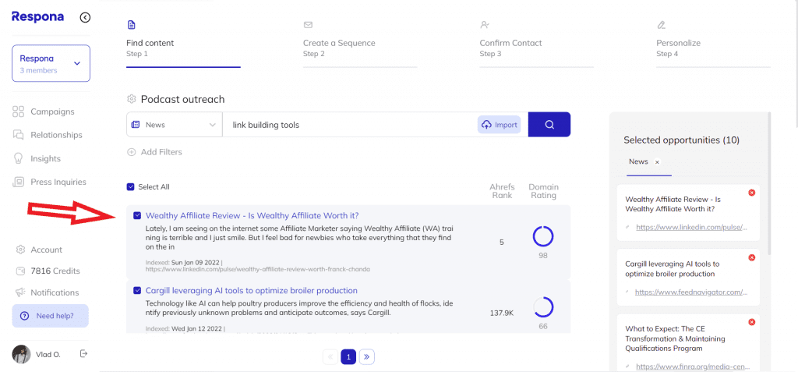The height and width of the screenshot is (372, 798).
Task: Open Press Inquiries newspaper icon
Action: tap(19, 182)
